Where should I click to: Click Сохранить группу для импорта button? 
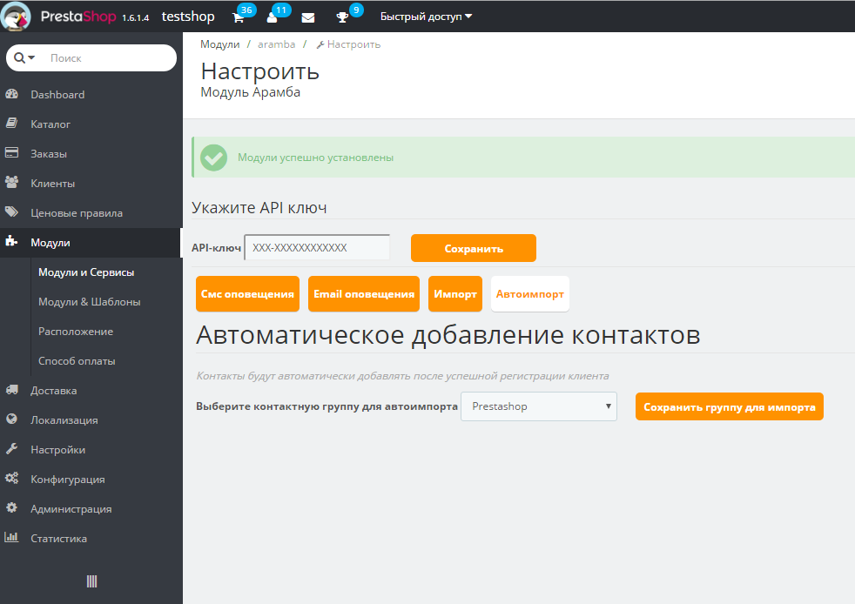(x=730, y=406)
